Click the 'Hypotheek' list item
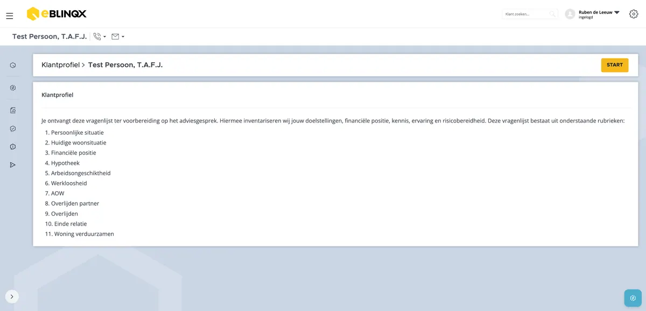This screenshot has width=646, height=311. (65, 163)
